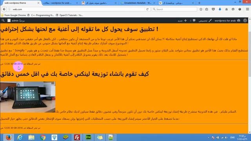Open the new tab plus button

[x=199, y=3]
